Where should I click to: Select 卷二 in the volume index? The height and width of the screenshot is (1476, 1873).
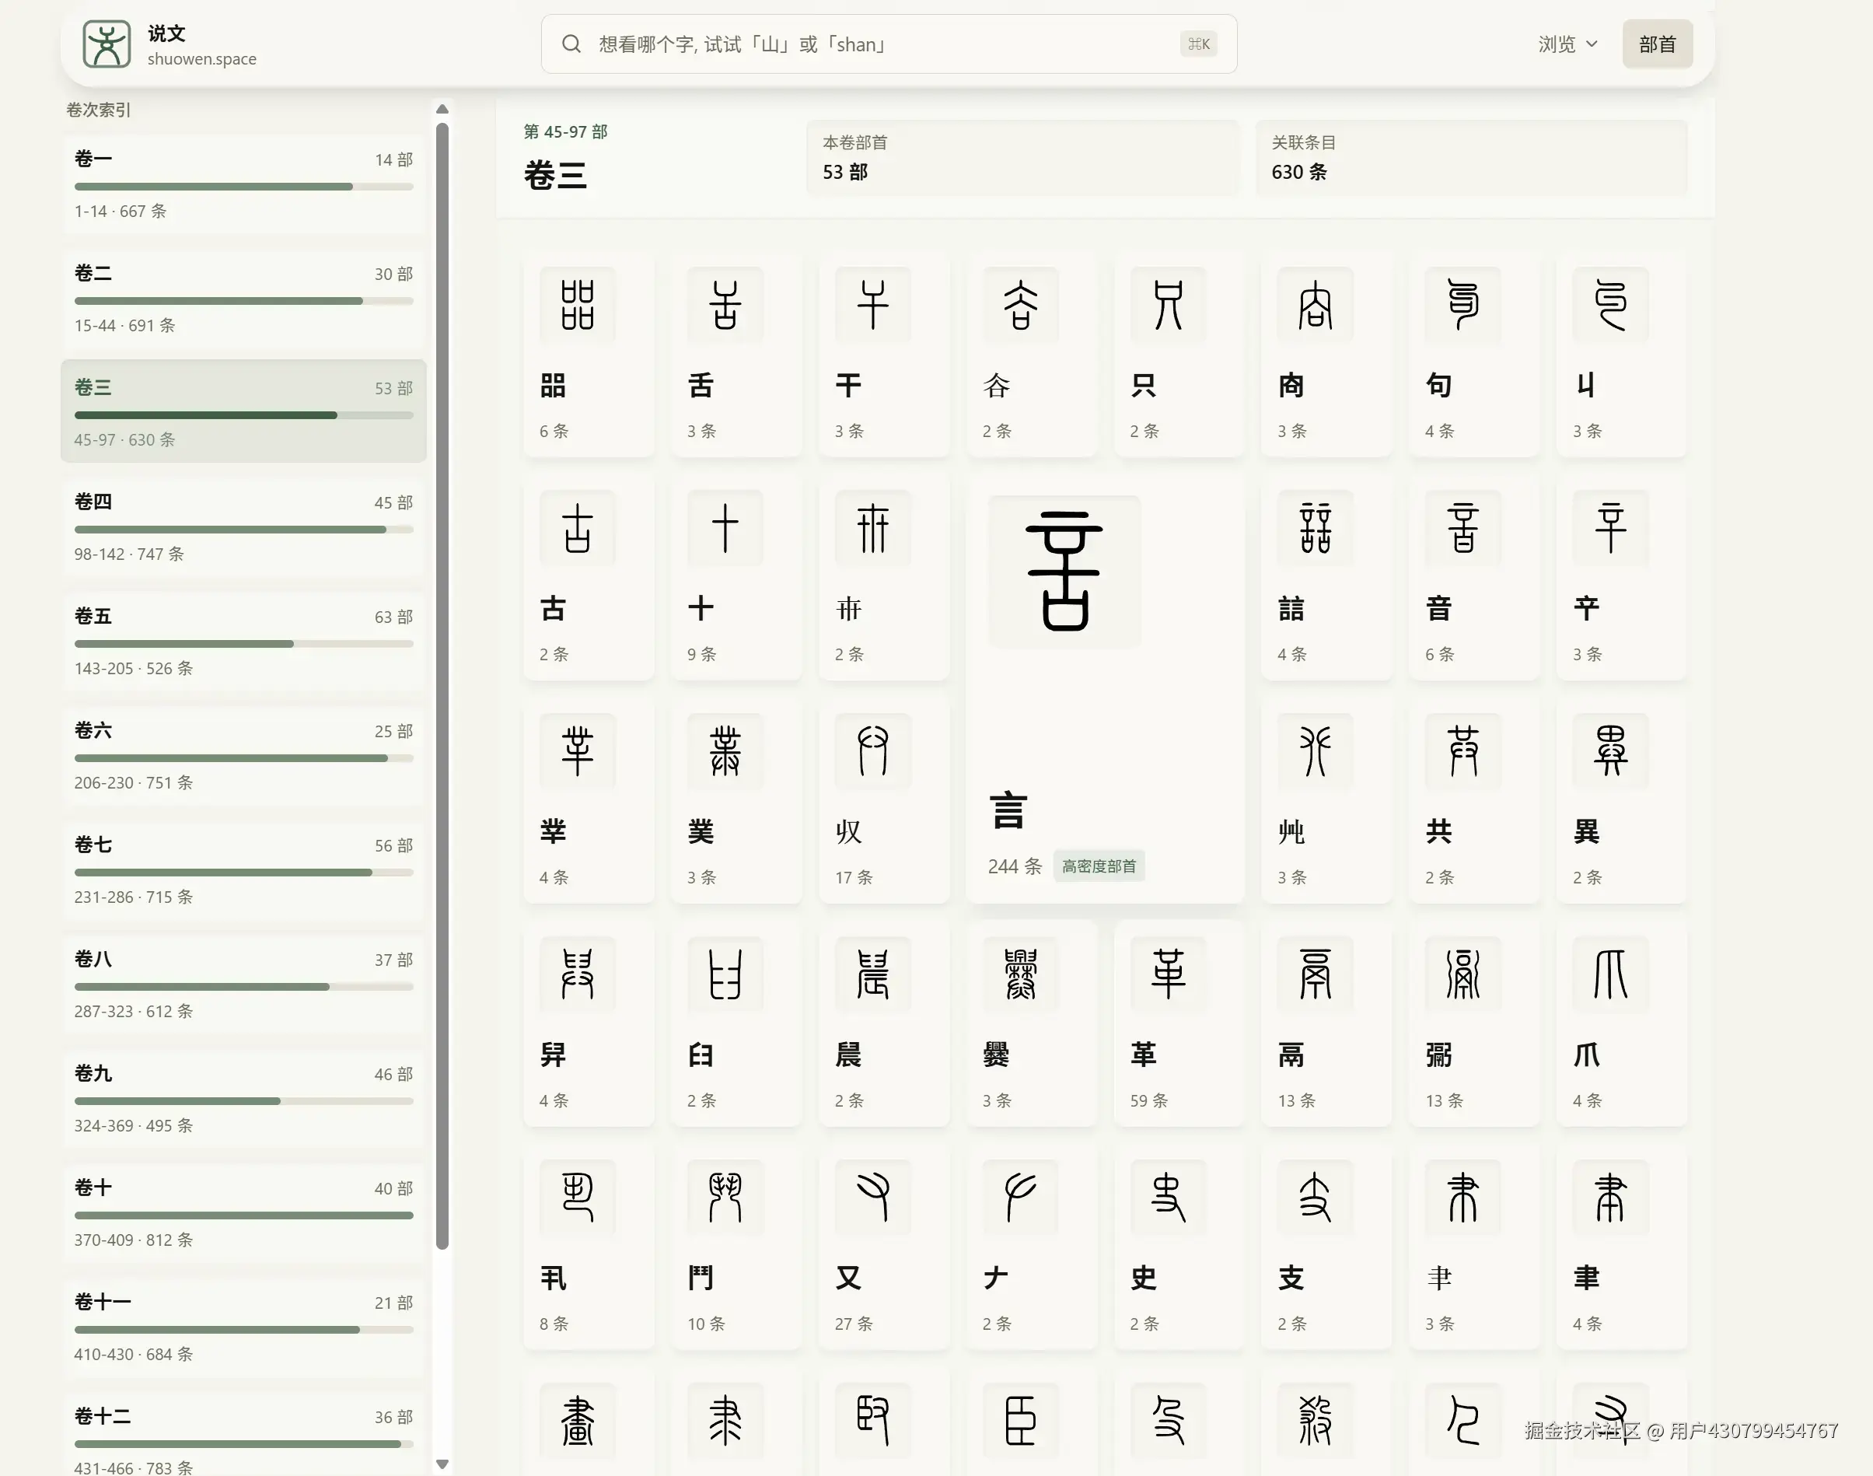[x=243, y=298]
